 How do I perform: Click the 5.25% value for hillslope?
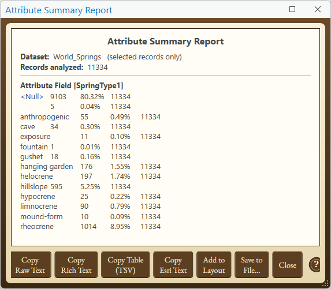90,187
